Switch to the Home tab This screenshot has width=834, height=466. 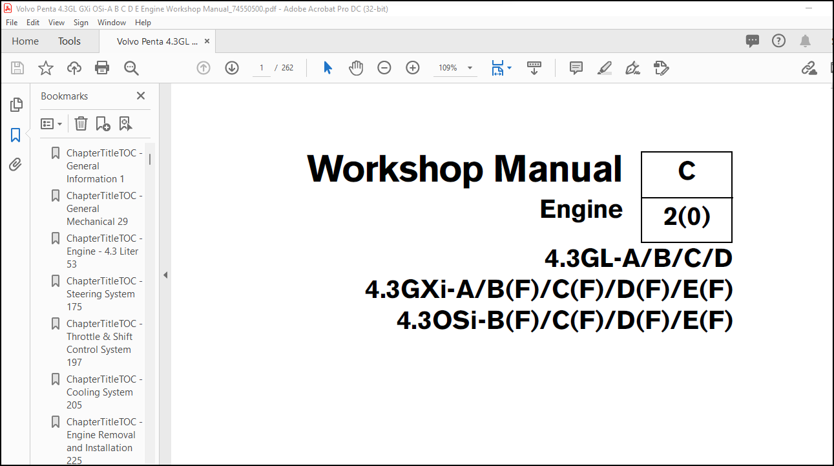25,41
